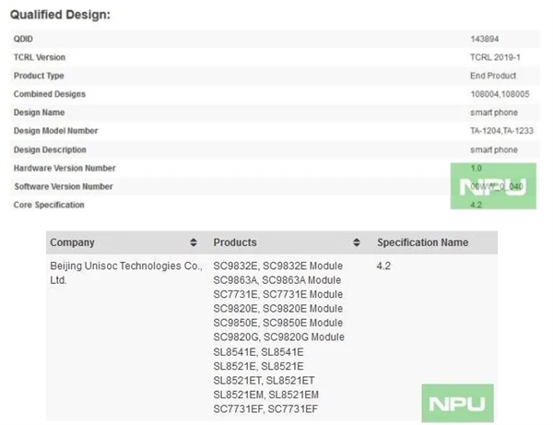The image size is (553, 425).
Task: Select the Hardware Version Number label
Action: [65, 168]
